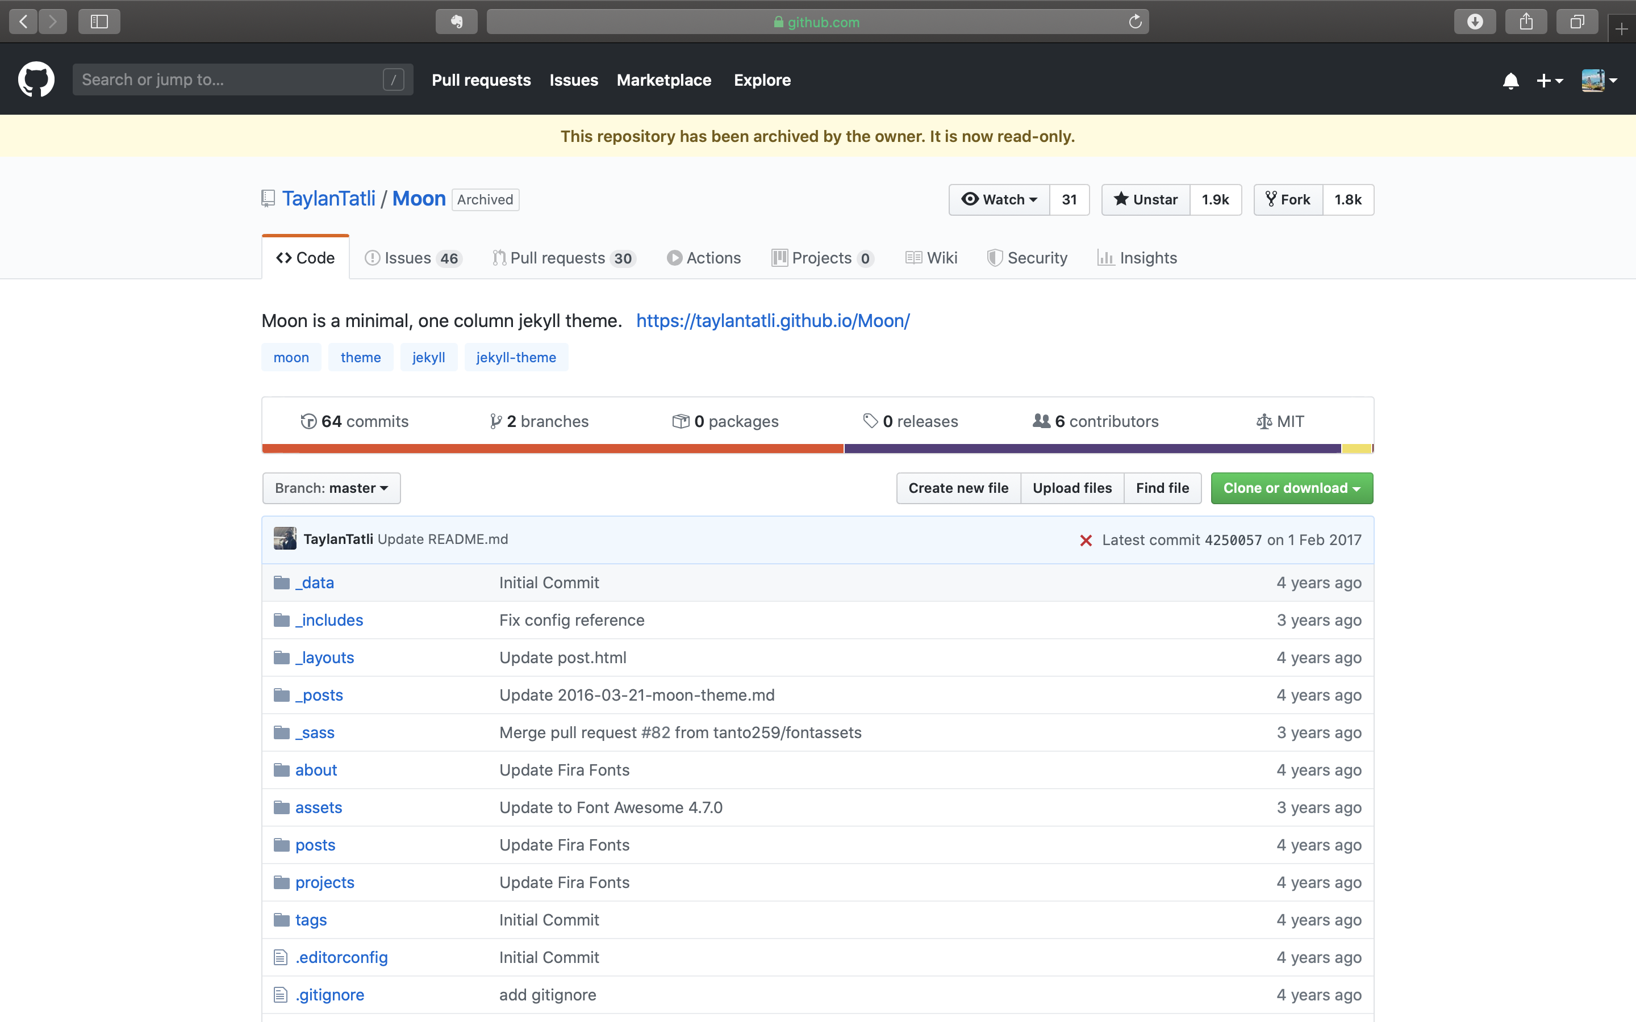This screenshot has height=1022, width=1636.
Task: Open the notifications bell
Action: tap(1510, 81)
